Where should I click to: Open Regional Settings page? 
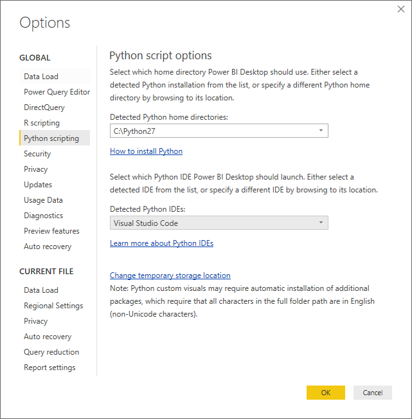[55, 306]
